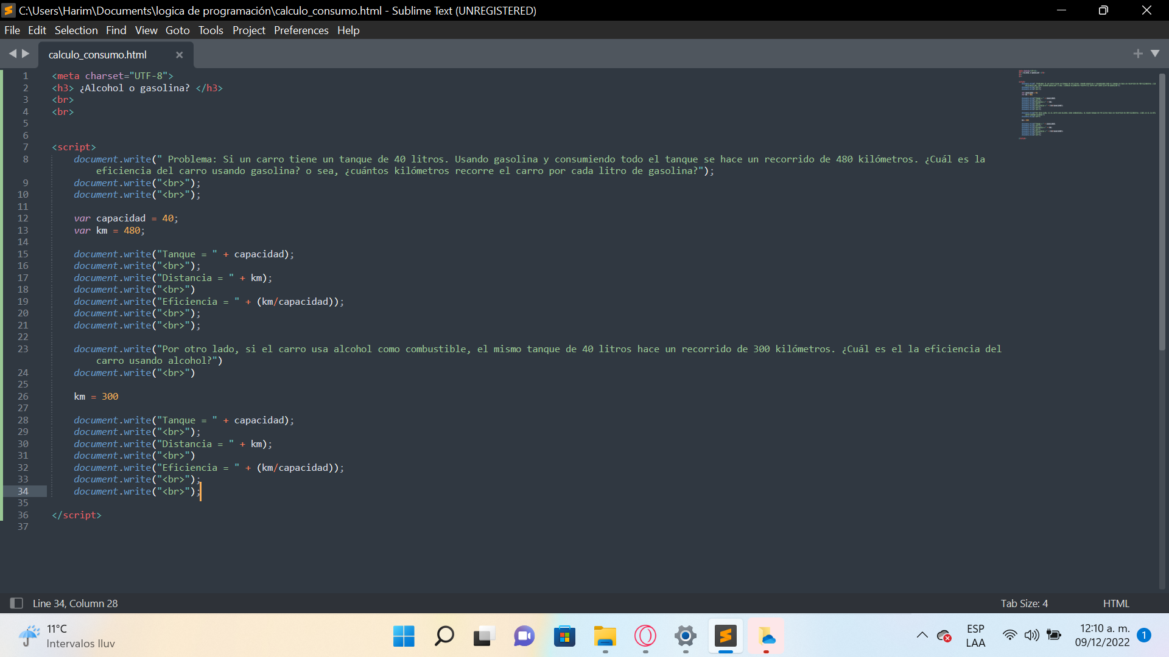Open Microsoft Store in taskbar
The image size is (1169, 657).
(564, 636)
